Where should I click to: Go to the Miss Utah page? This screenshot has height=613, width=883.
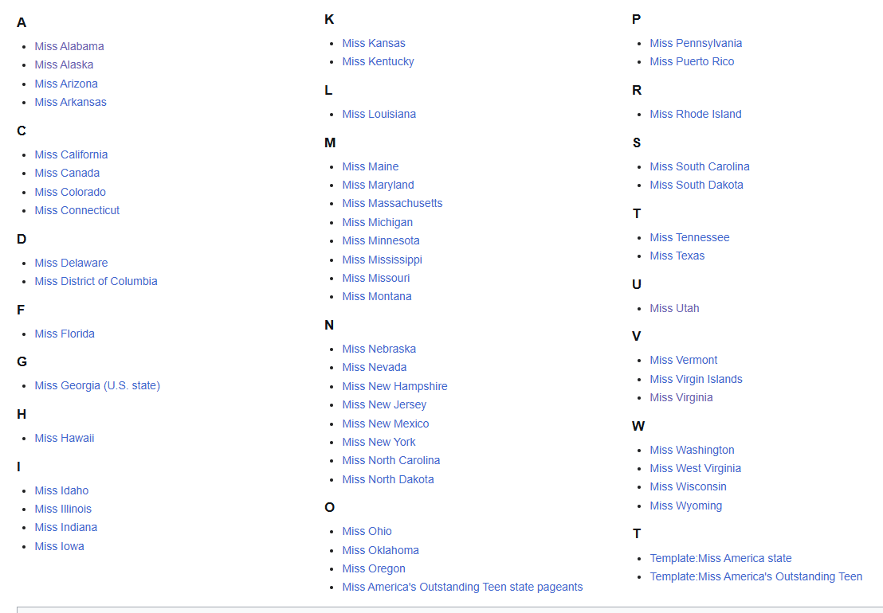674,308
